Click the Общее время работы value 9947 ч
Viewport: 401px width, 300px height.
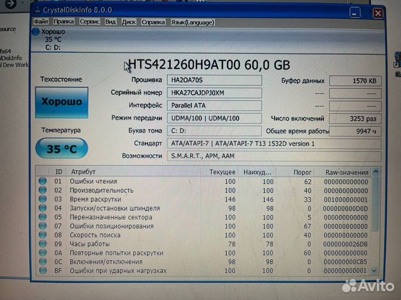pyautogui.click(x=355, y=131)
